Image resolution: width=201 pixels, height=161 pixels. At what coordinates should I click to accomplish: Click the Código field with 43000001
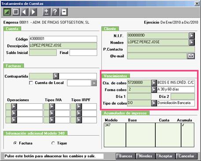point(63,39)
